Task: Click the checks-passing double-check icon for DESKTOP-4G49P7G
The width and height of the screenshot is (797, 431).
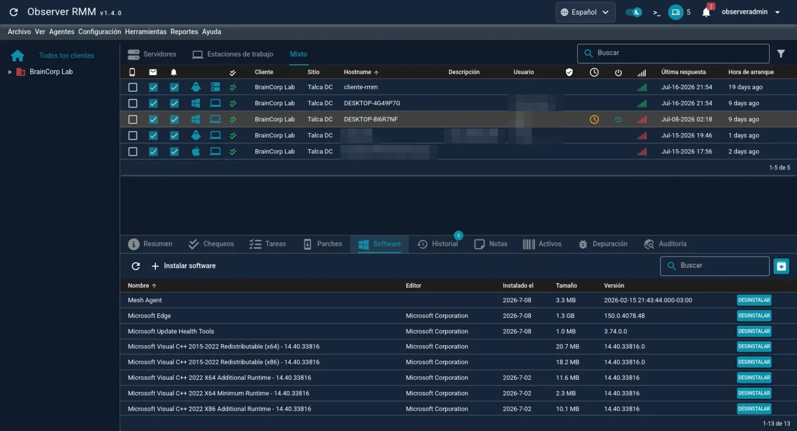Action: pos(233,103)
